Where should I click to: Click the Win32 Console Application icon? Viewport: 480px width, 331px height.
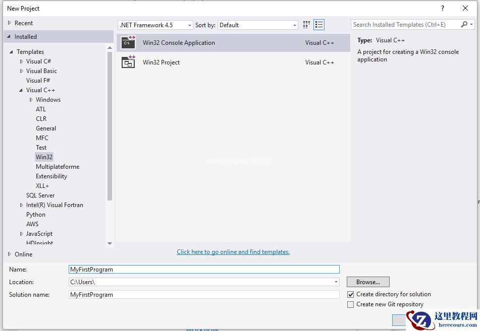click(128, 42)
